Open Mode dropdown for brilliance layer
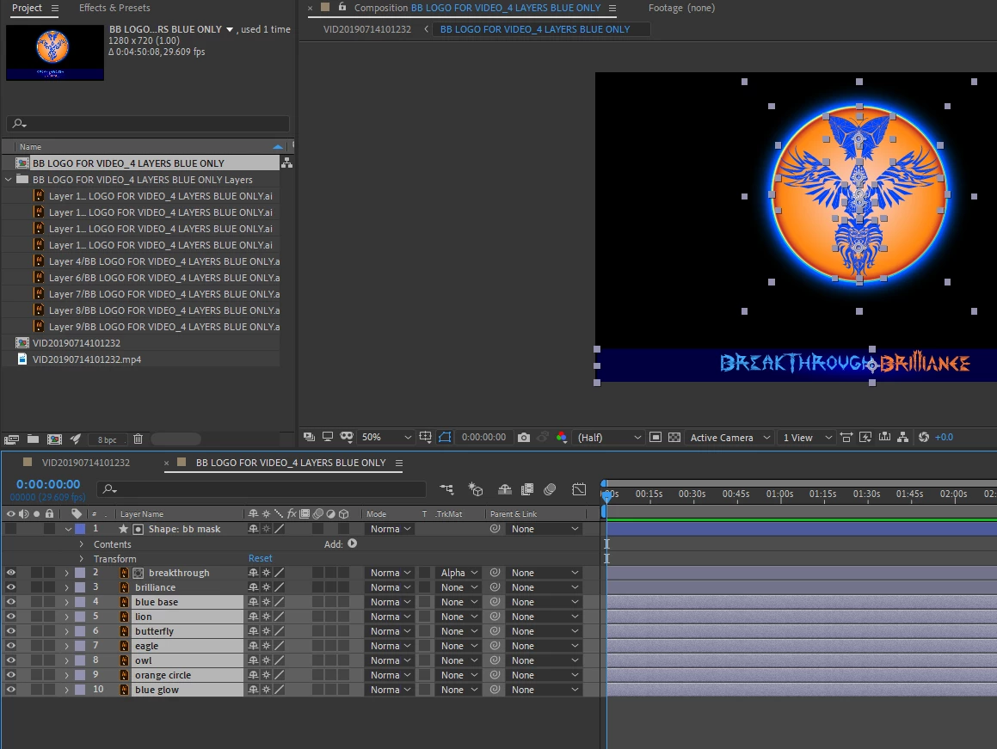997x749 pixels. tap(390, 586)
